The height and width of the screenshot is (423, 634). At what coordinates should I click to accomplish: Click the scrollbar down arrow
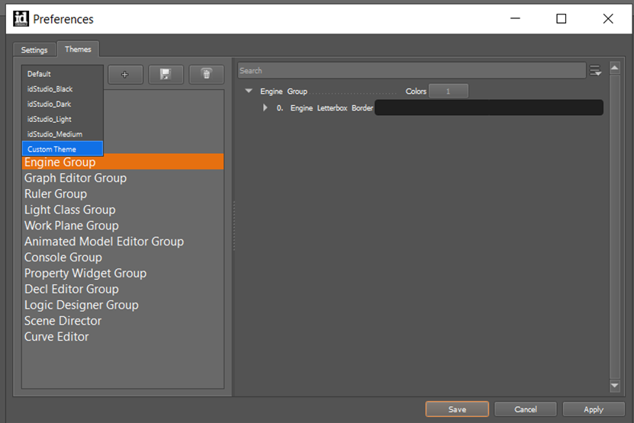click(x=615, y=386)
